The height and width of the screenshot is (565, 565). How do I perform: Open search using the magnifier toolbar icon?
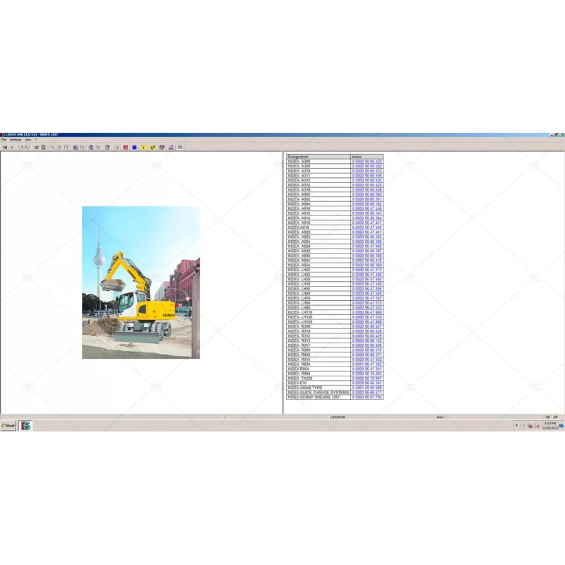(x=52, y=146)
